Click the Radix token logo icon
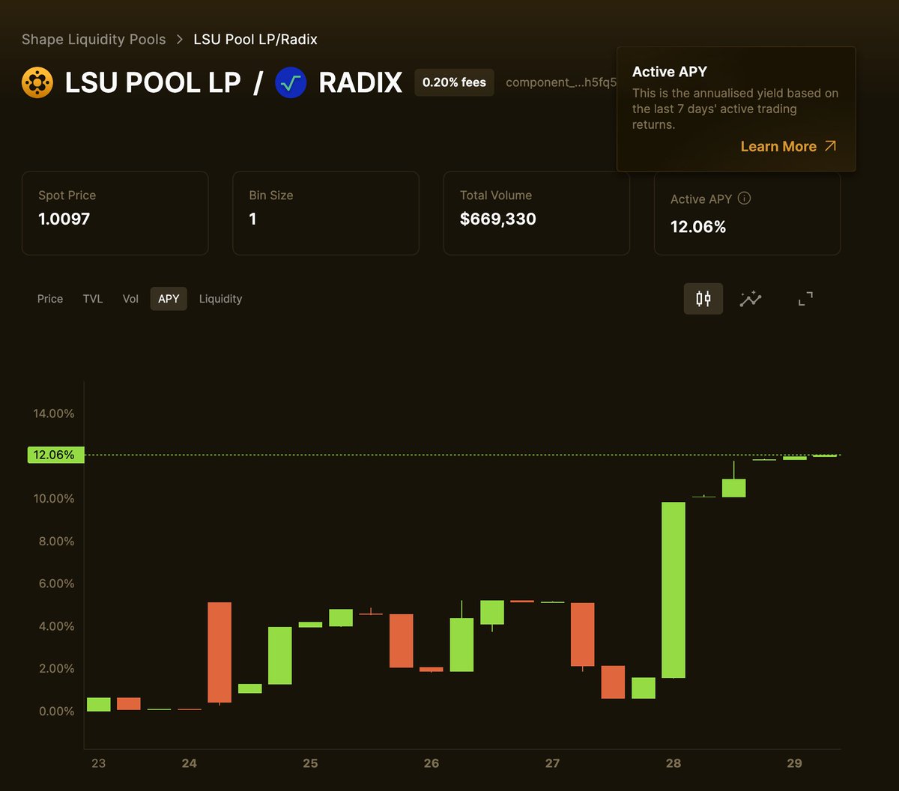 (x=291, y=82)
